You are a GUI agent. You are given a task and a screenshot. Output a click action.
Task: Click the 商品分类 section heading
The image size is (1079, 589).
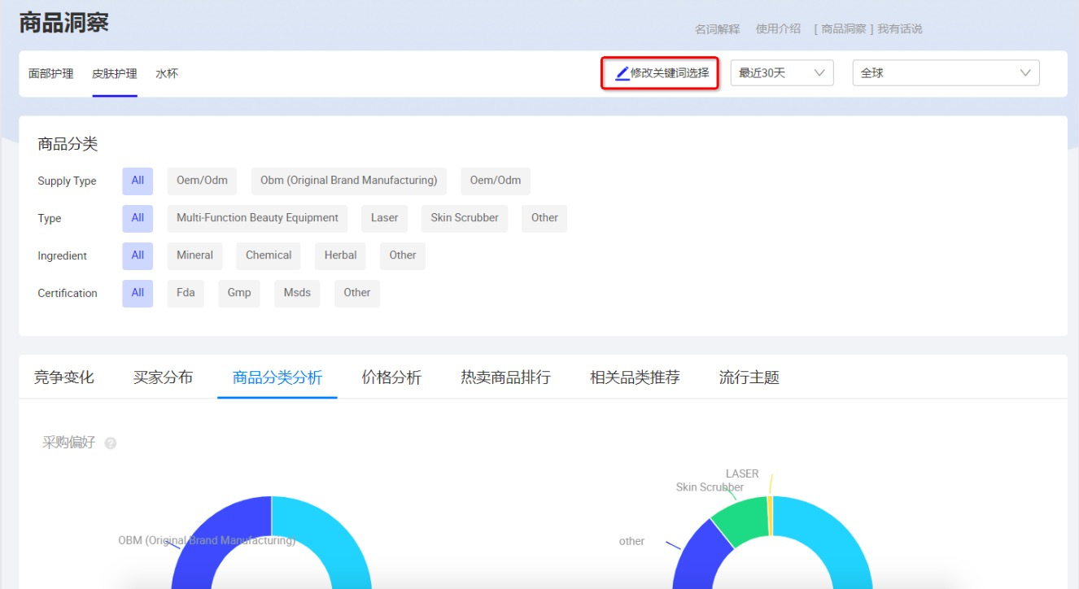pyautogui.click(x=68, y=144)
